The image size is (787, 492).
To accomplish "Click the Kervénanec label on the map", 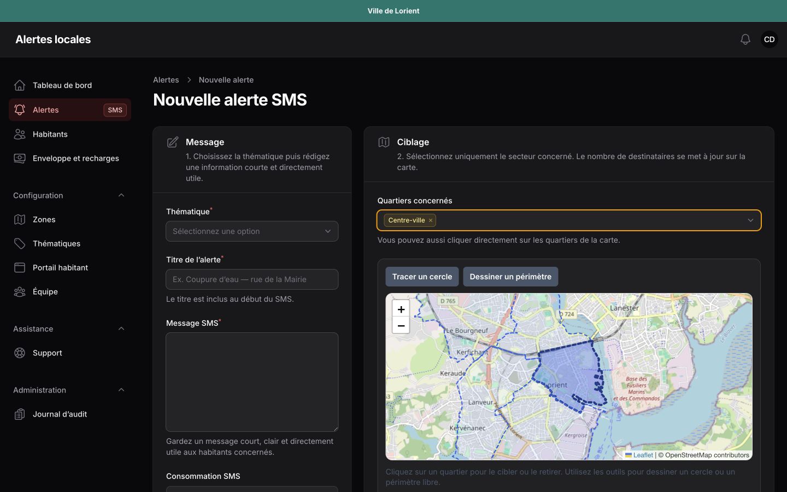I will coord(467,428).
